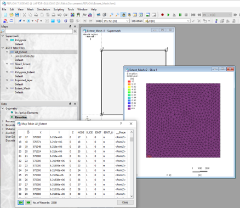Collapse the Geometry node in Data panel
The height and width of the screenshot is (208, 240).
click(x=3, y=108)
